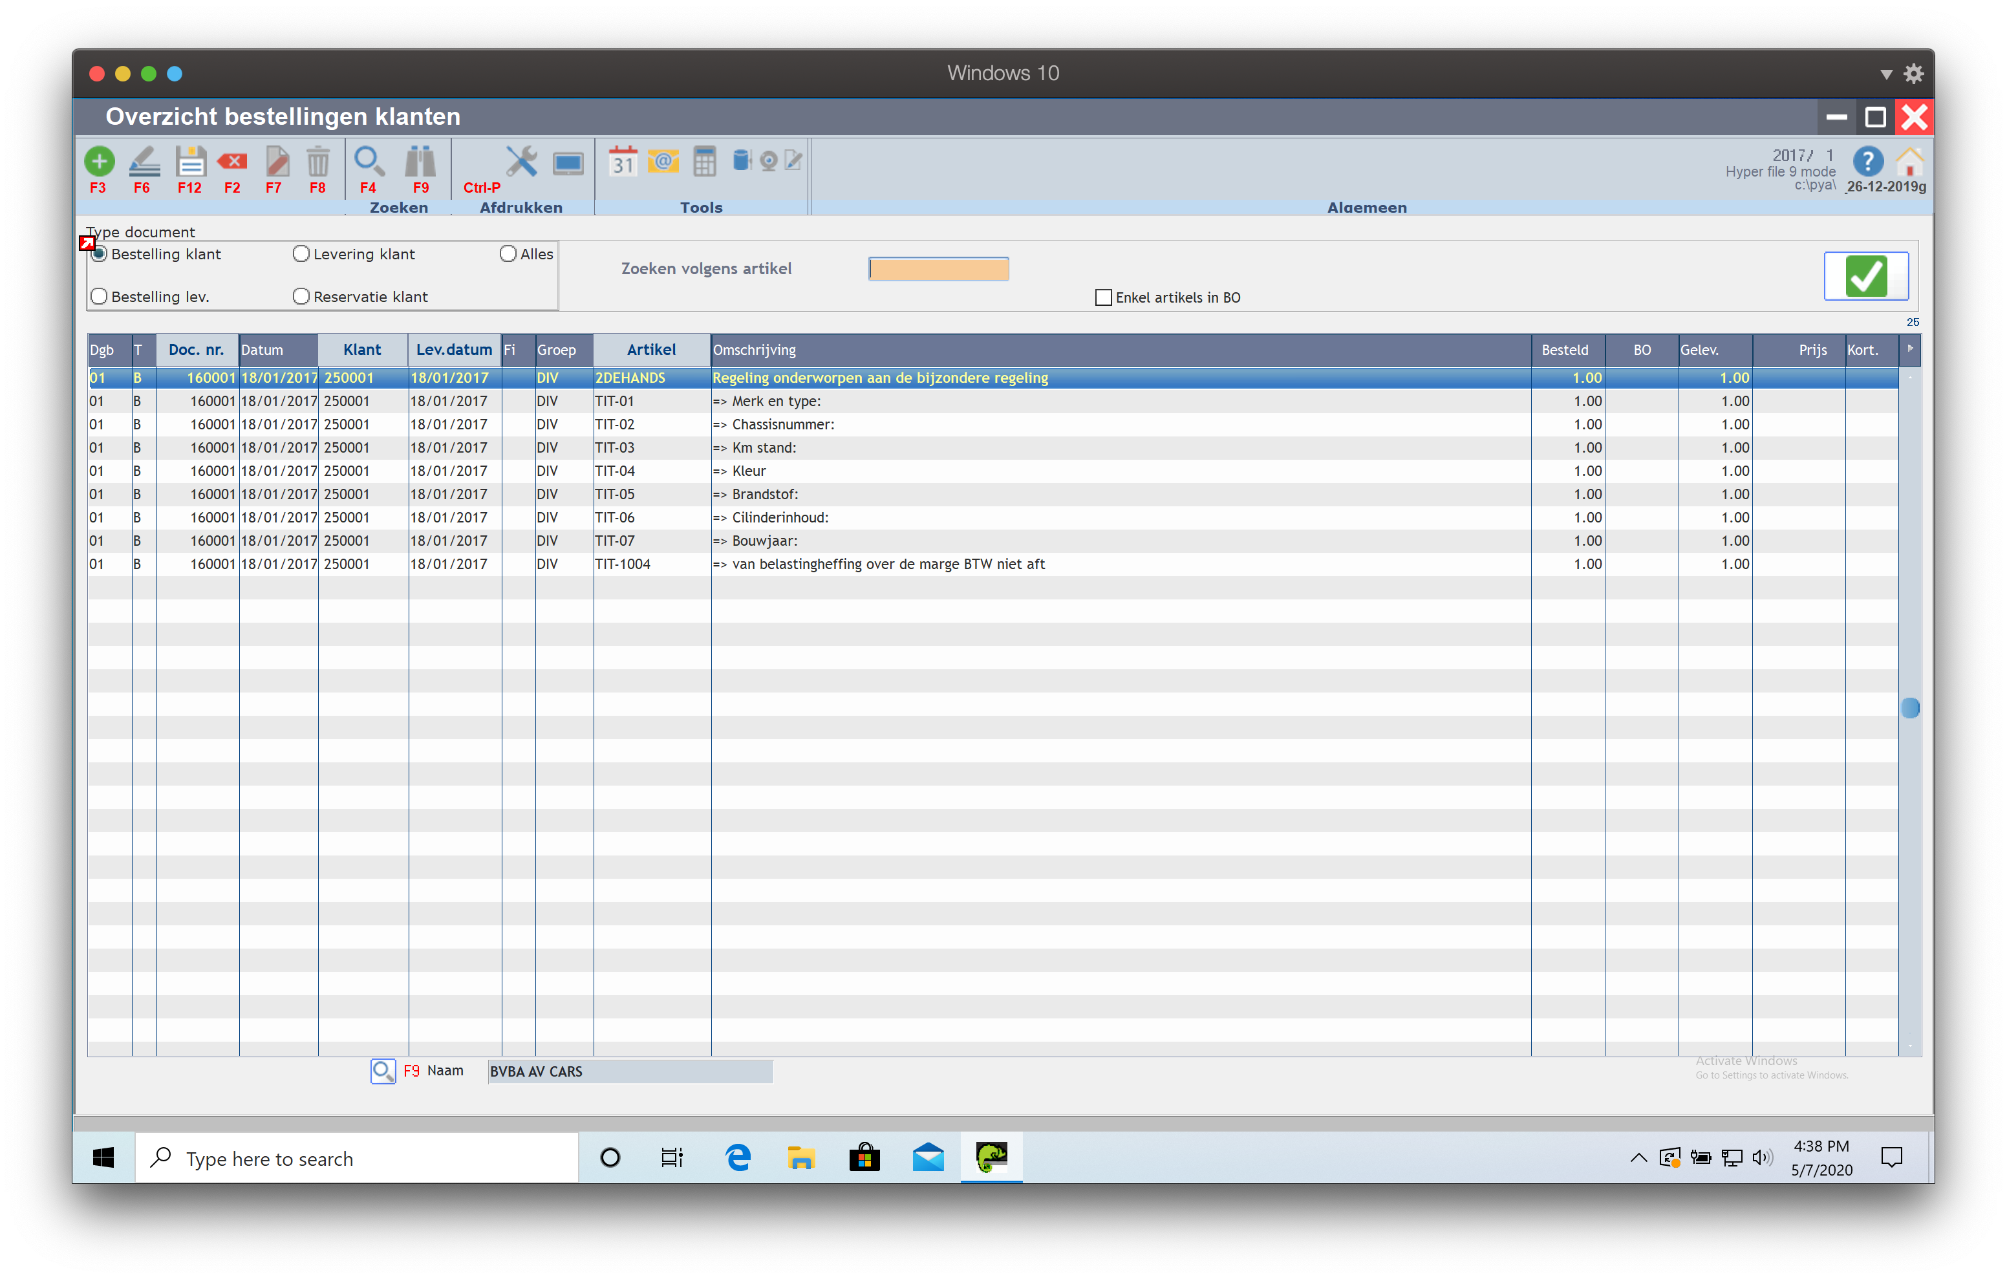Open the email envelope tool icon
This screenshot has width=2007, height=1279.
(x=663, y=162)
